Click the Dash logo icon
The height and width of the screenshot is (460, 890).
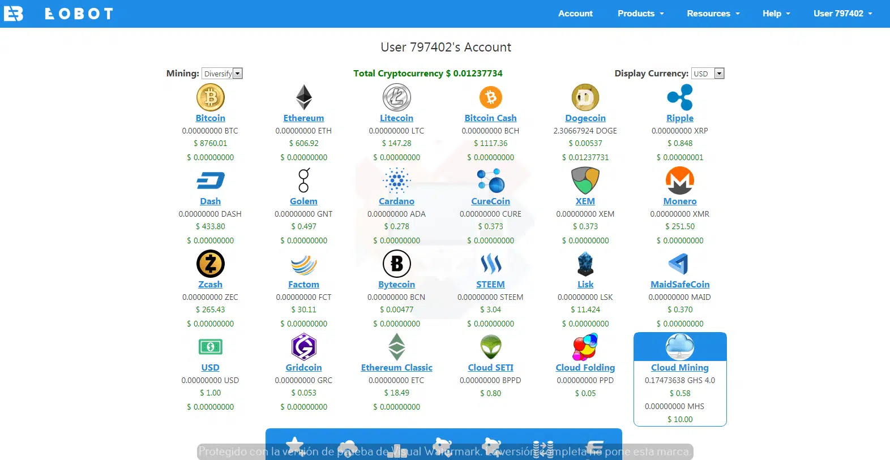click(x=211, y=180)
